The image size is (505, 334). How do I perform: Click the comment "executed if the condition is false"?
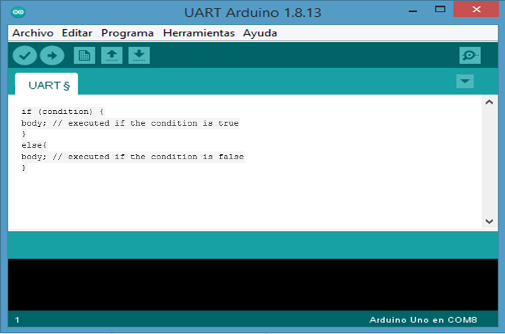[156, 157]
